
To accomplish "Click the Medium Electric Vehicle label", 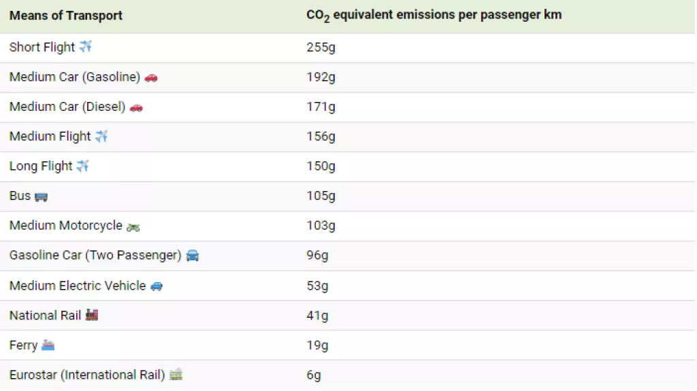I will pyautogui.click(x=78, y=286).
